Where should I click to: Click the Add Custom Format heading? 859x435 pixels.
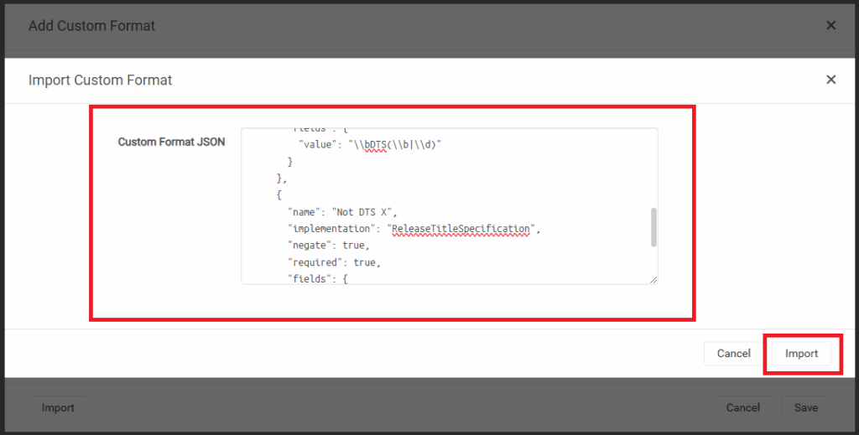[x=91, y=26]
